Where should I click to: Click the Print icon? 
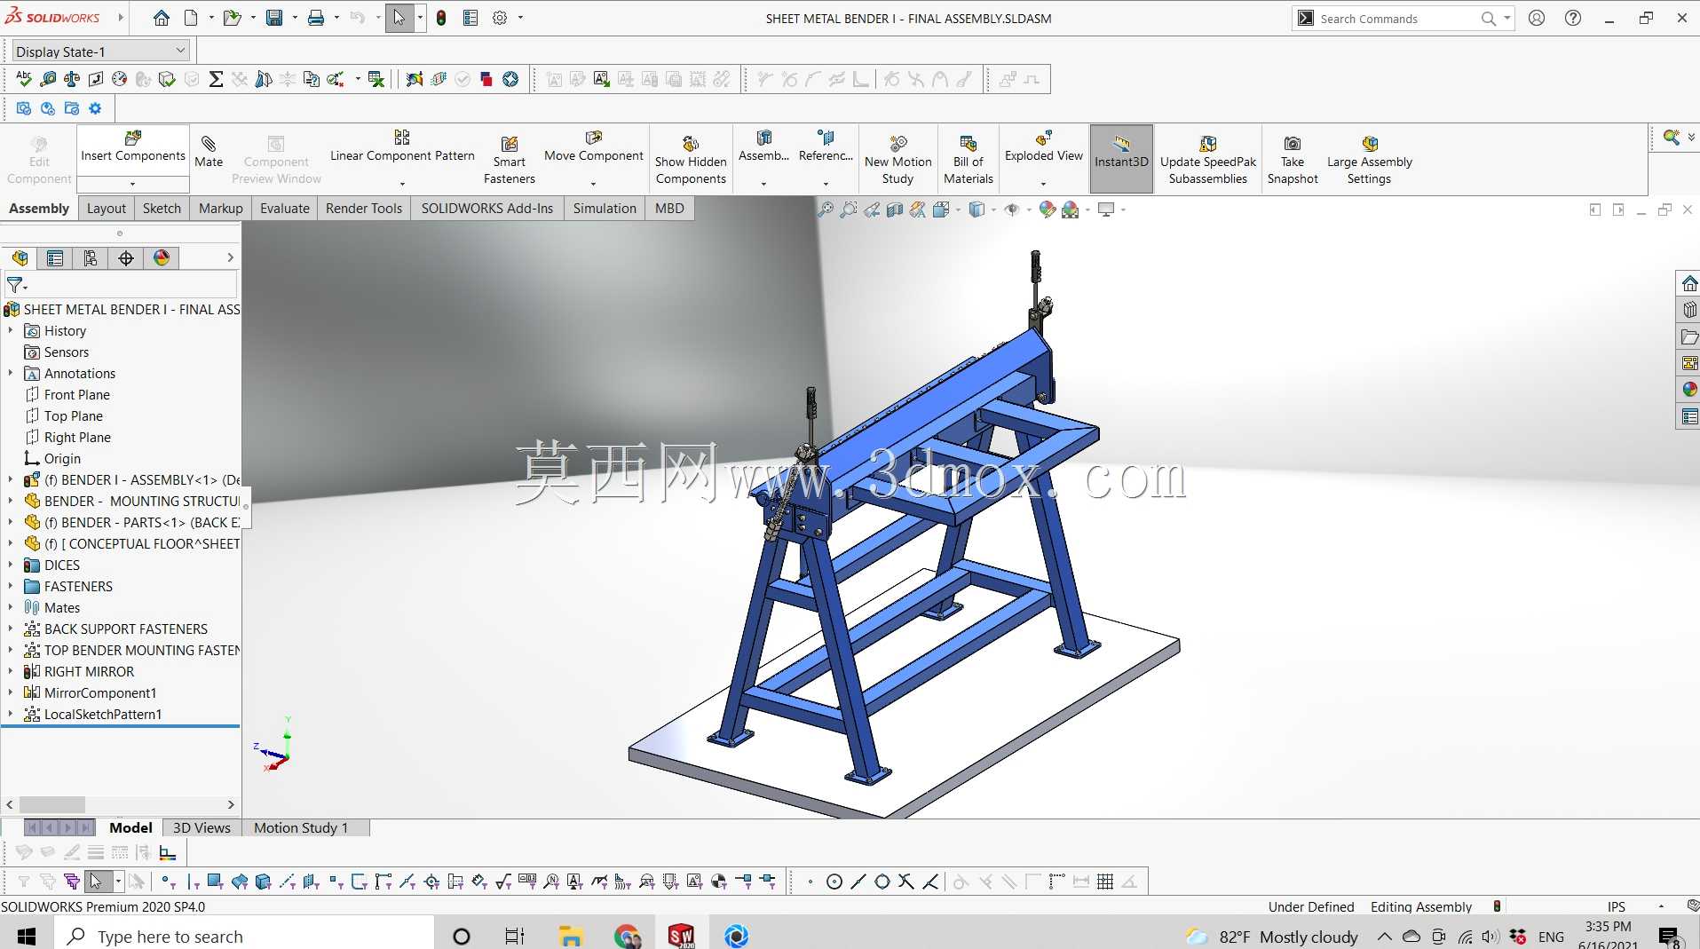(x=315, y=18)
